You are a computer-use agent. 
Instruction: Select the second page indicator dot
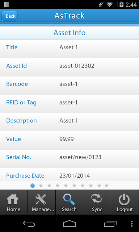(41, 185)
